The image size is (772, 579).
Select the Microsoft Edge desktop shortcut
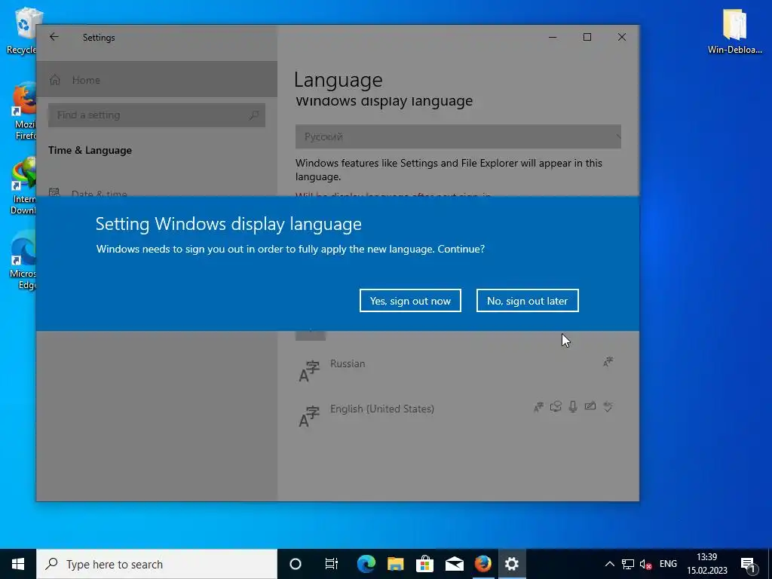click(23, 260)
